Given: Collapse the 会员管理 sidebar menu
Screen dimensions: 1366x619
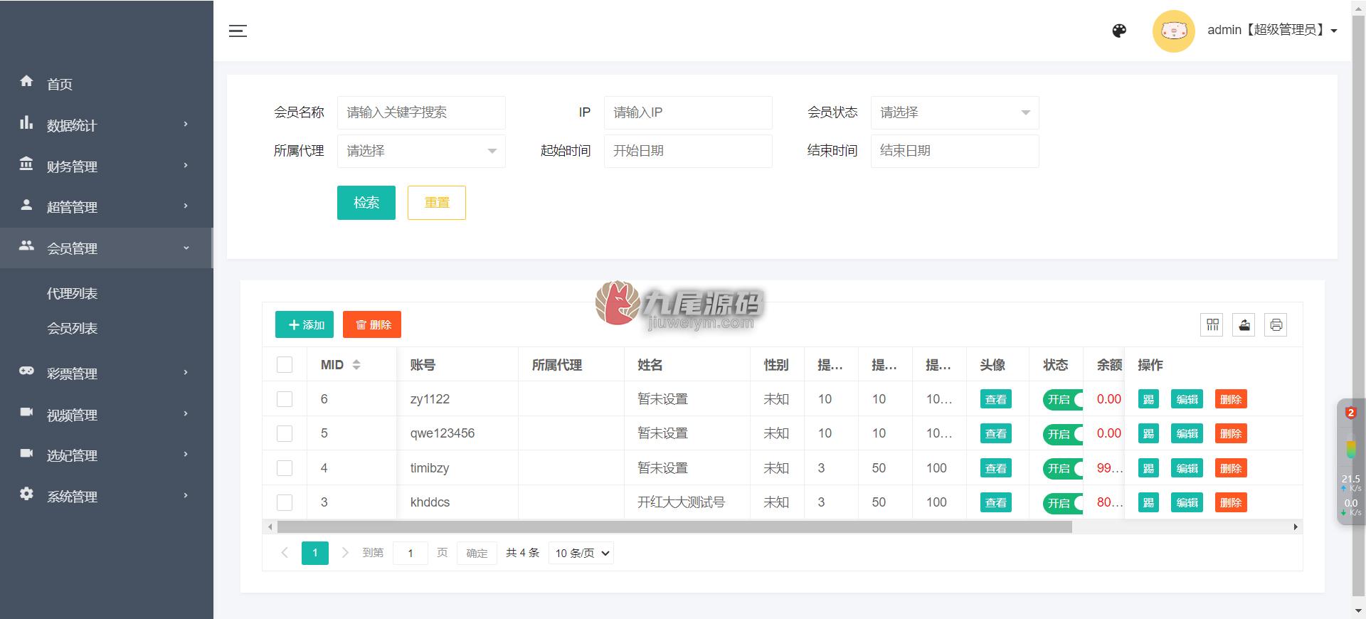Looking at the screenshot, I should click(x=107, y=248).
